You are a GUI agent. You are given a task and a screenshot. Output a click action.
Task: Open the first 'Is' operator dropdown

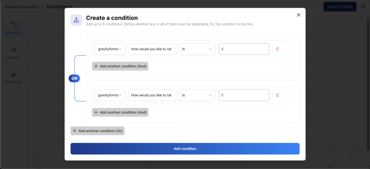pyautogui.click(x=197, y=49)
